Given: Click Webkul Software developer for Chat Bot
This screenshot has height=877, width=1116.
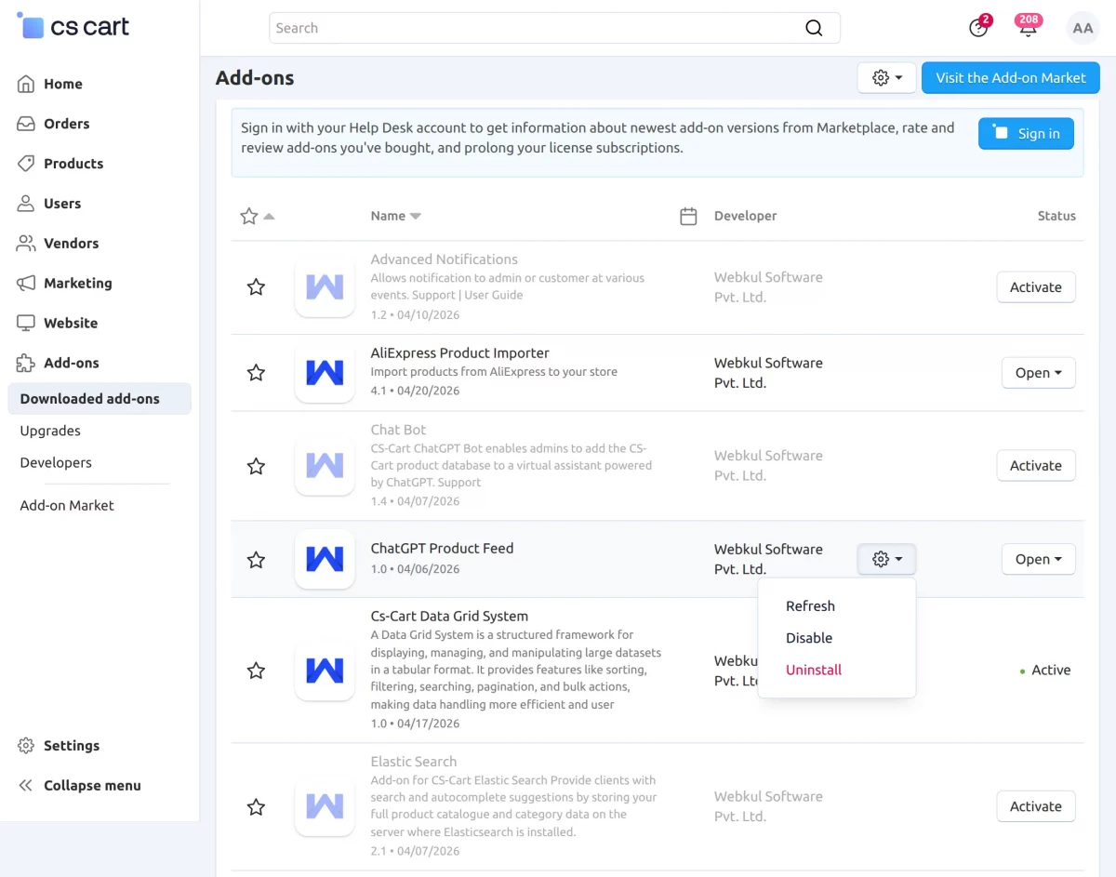Looking at the screenshot, I should pyautogui.click(x=768, y=466).
